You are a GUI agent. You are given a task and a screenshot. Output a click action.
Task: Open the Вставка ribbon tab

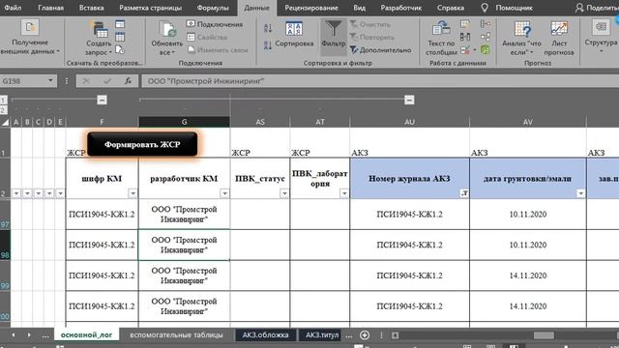coord(91,8)
